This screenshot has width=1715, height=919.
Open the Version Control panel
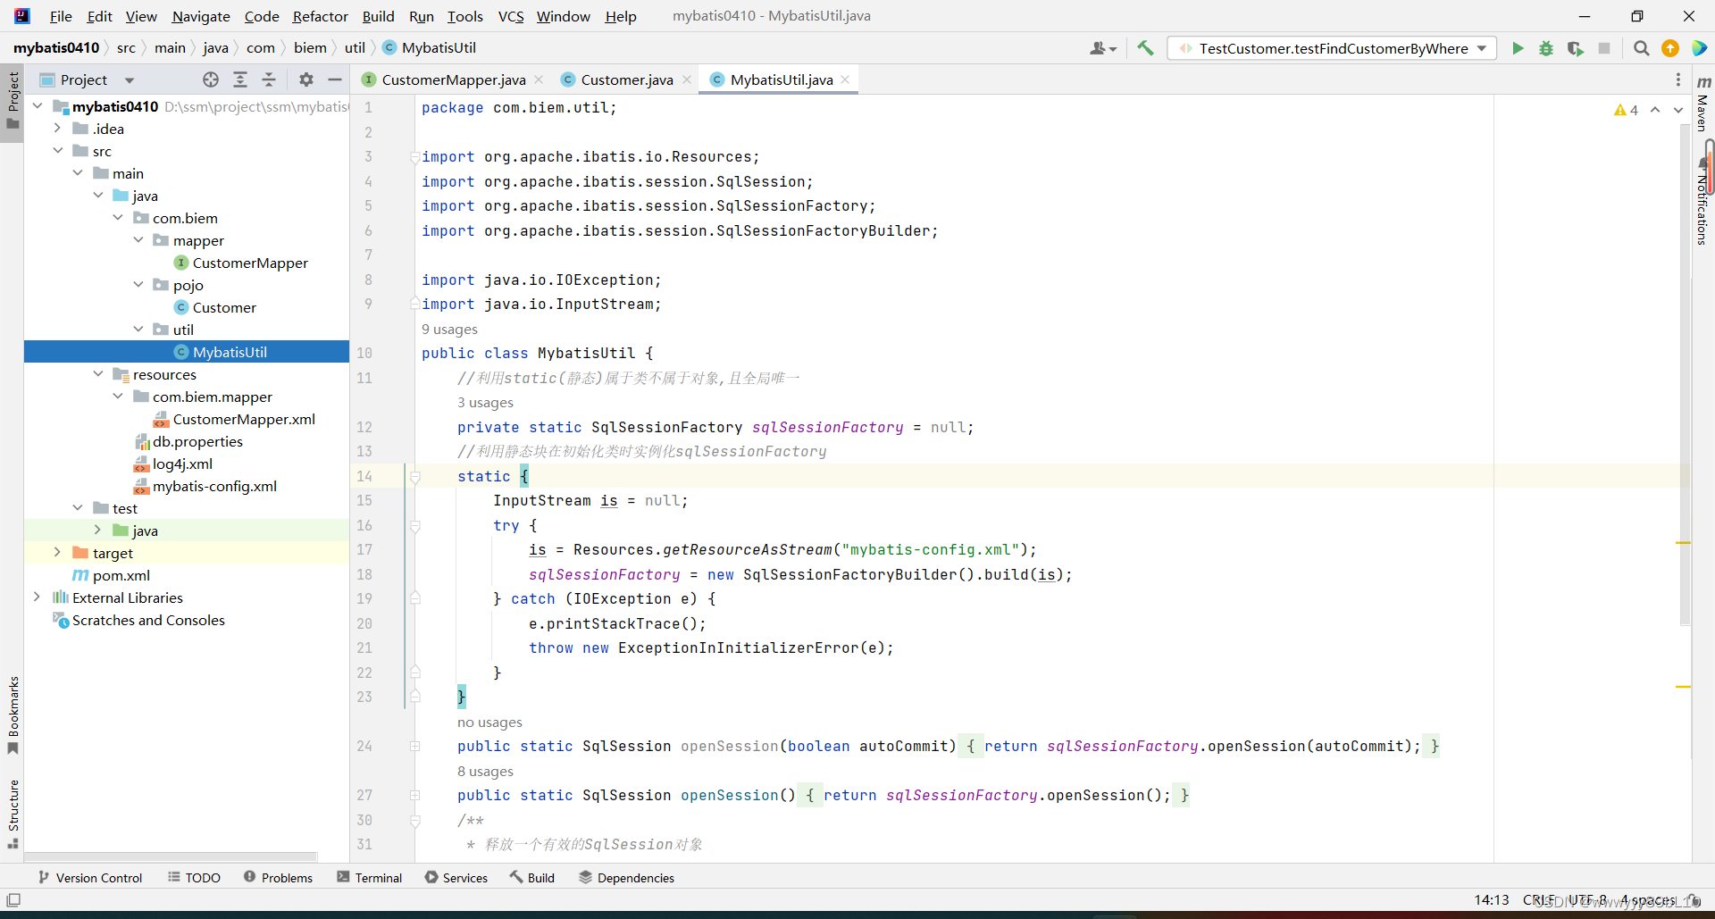89,877
